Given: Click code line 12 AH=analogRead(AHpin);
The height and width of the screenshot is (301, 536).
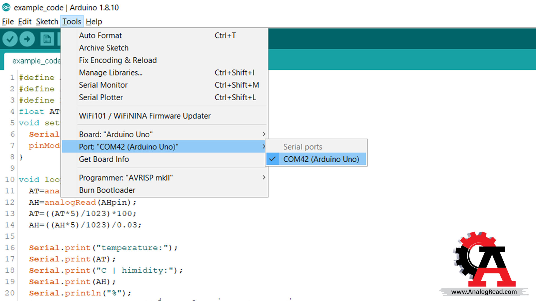Looking at the screenshot, I should pos(83,202).
